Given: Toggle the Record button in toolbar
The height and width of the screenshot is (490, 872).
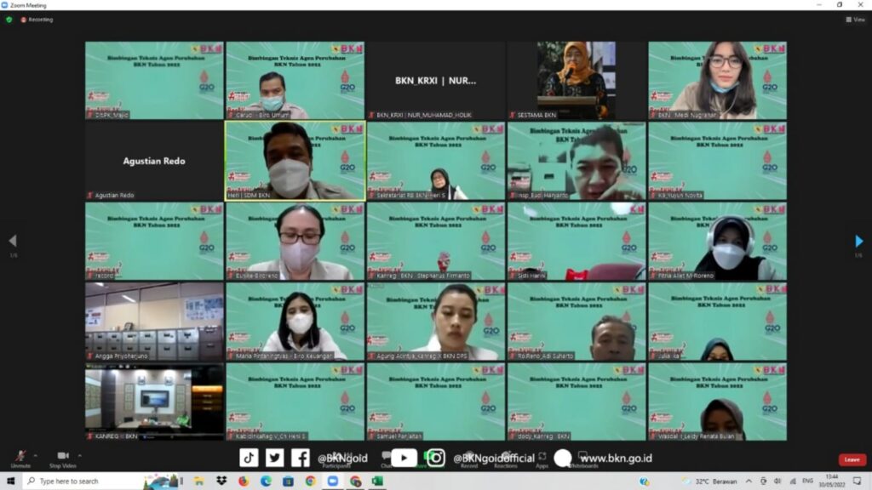Looking at the screenshot, I should (x=469, y=459).
